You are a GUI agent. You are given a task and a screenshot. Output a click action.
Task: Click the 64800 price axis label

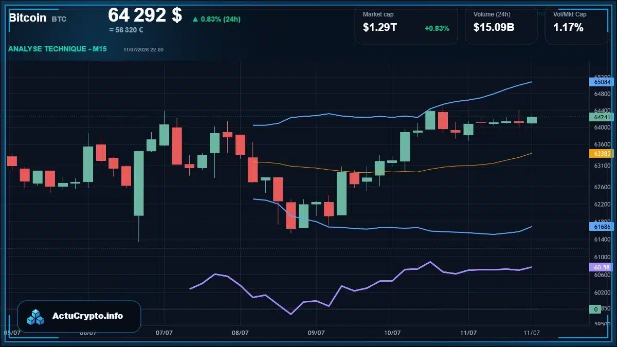602,94
